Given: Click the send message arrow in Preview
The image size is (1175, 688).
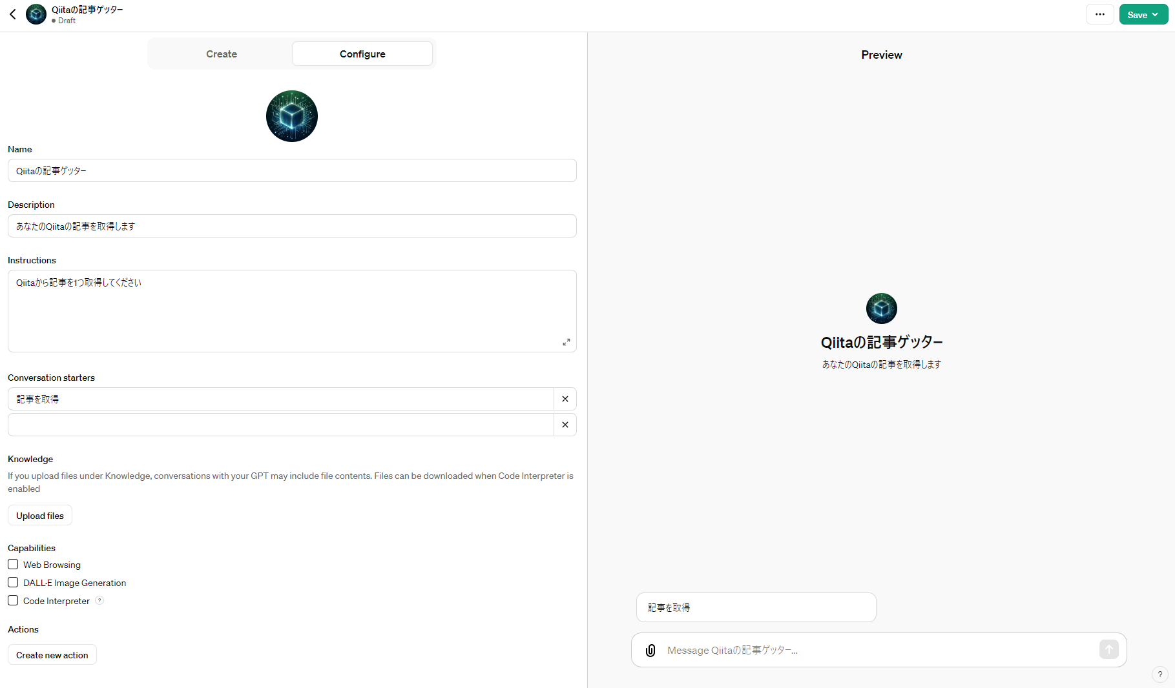Looking at the screenshot, I should (x=1108, y=650).
